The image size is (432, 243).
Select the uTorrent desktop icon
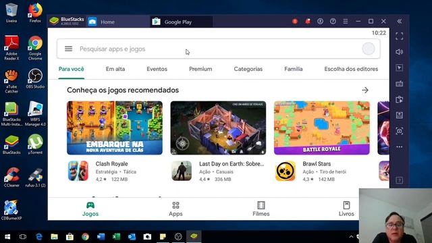point(35,144)
